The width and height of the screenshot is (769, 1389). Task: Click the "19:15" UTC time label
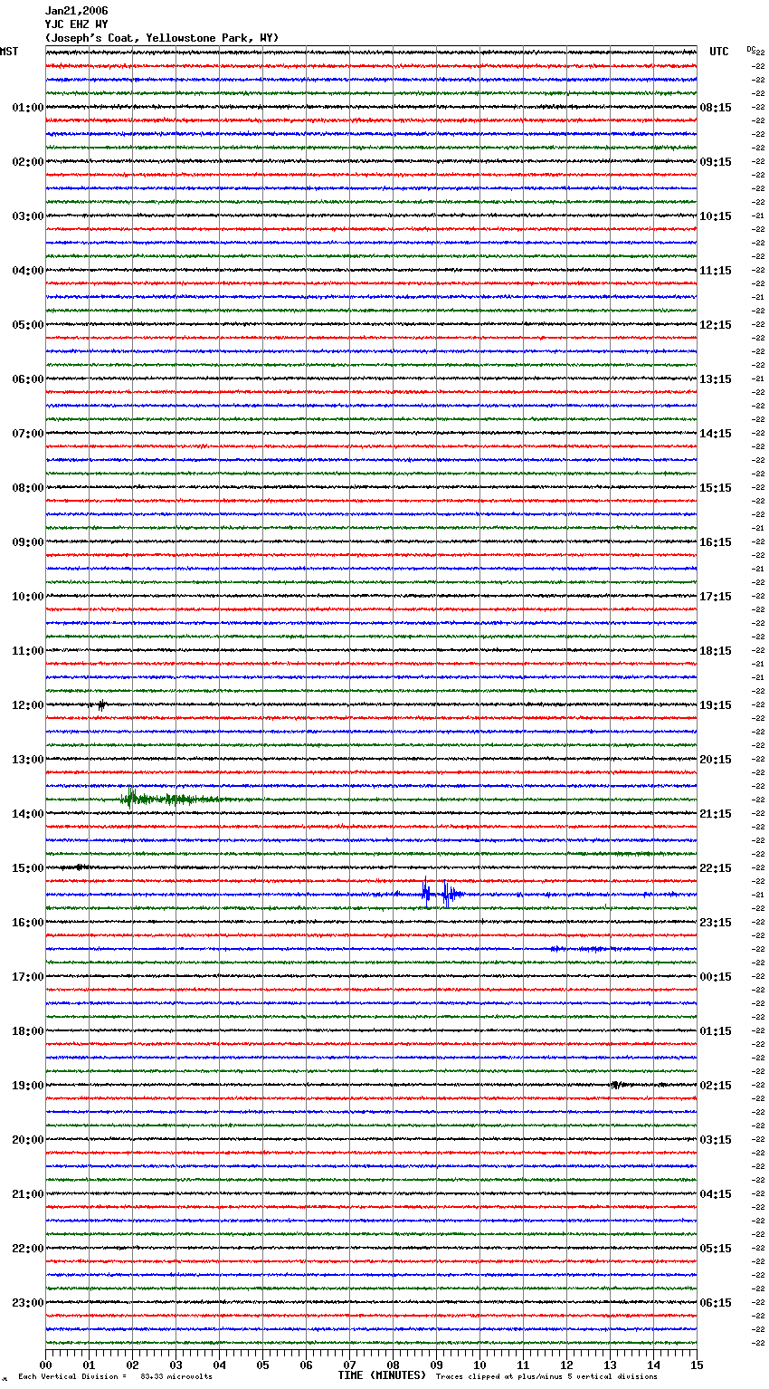[716, 705]
